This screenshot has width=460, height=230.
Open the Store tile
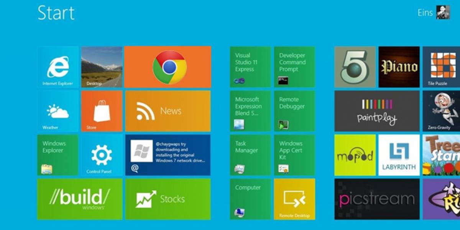(102, 111)
